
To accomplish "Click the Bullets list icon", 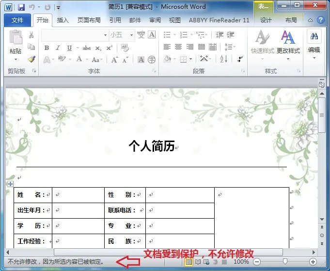I will 167,35.
